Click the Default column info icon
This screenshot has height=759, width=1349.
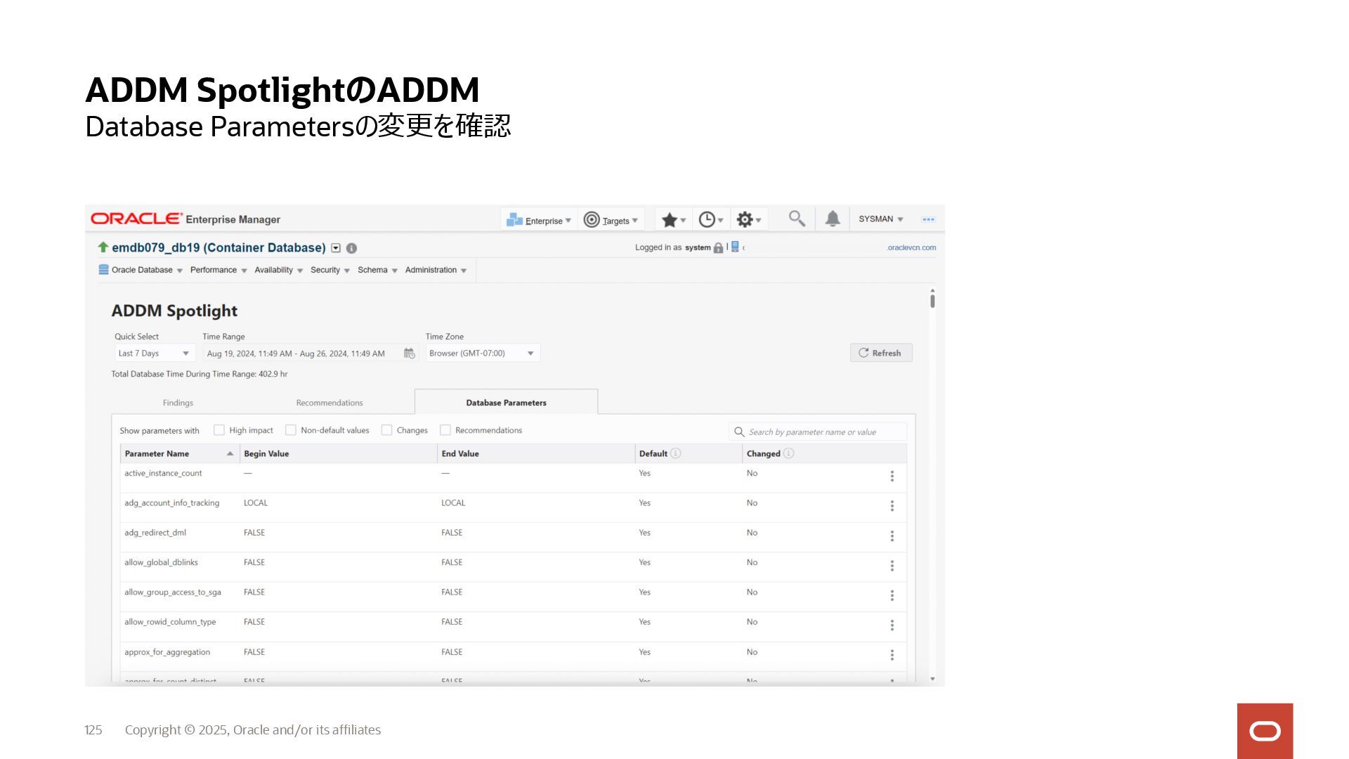676,453
